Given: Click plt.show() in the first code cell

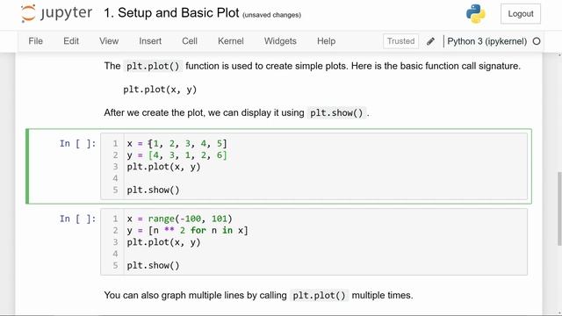Looking at the screenshot, I should (153, 190).
